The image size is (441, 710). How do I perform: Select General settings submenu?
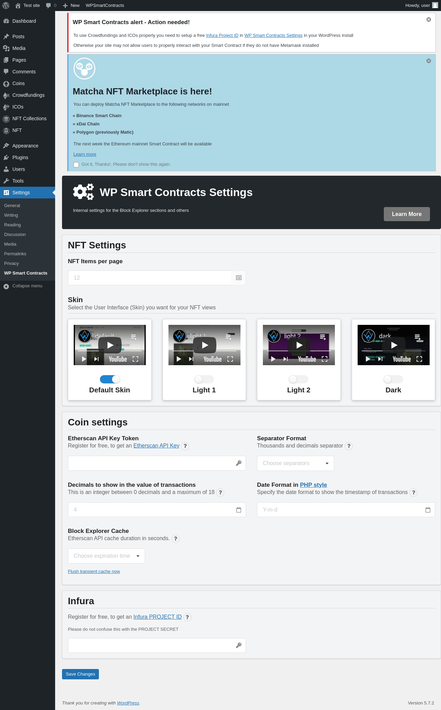point(12,206)
